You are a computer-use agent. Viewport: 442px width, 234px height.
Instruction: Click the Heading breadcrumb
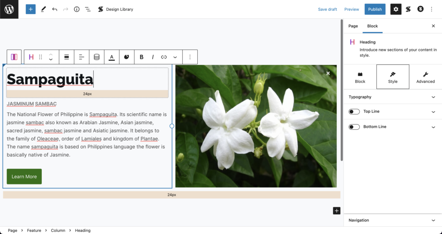pyautogui.click(x=82, y=231)
